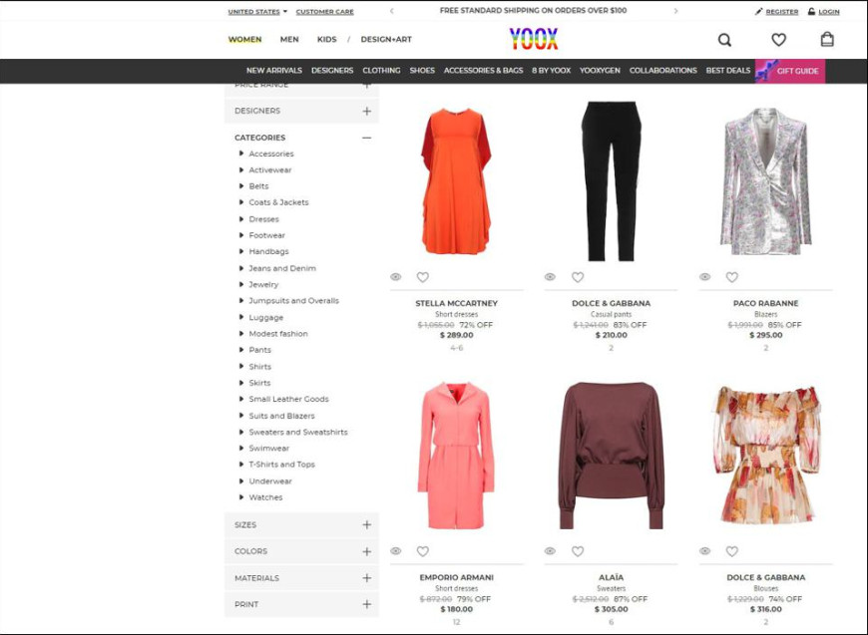The height and width of the screenshot is (635, 868).
Task: Click the padlock icon beside Login
Action: 811,11
